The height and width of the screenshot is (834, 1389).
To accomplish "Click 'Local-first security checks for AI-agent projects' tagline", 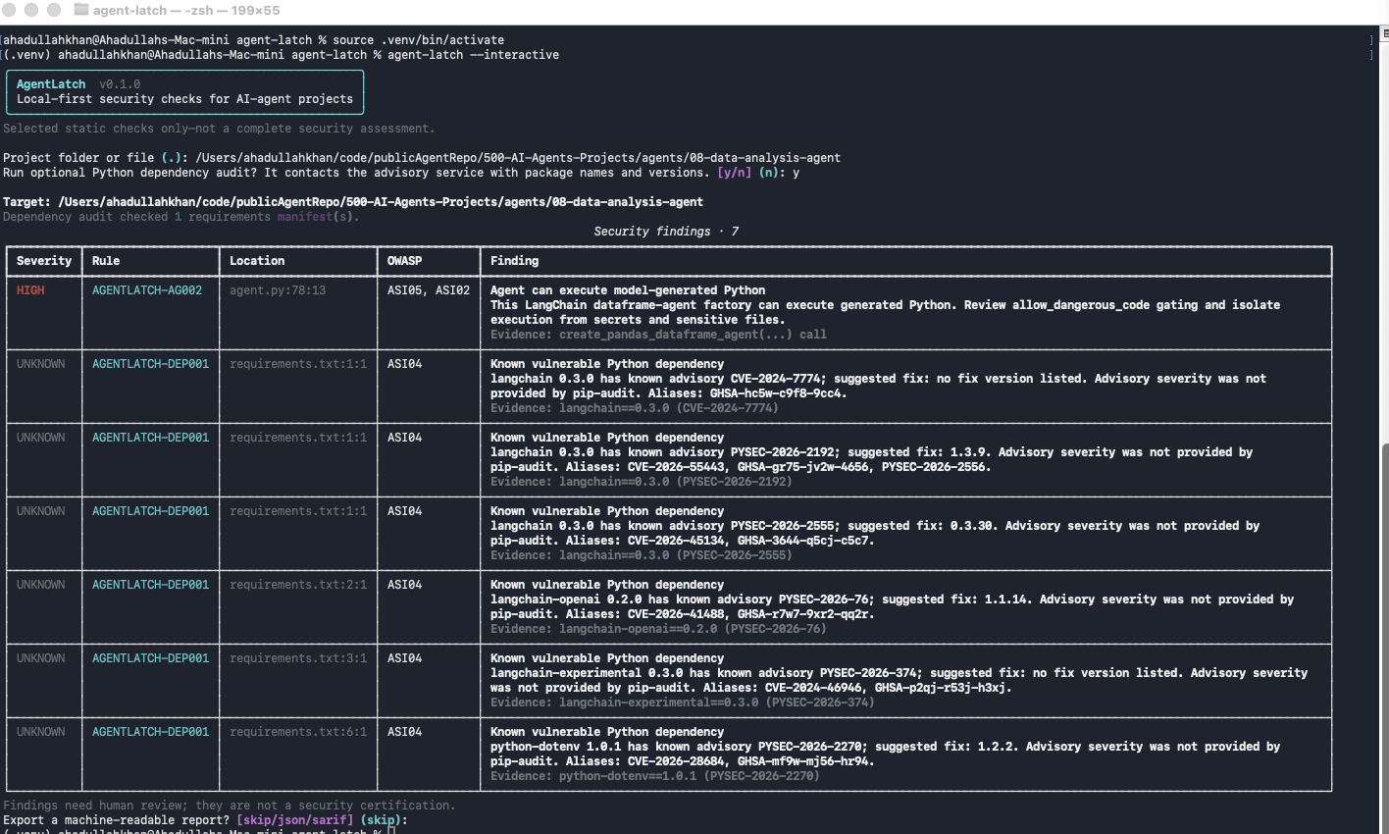I will (184, 99).
